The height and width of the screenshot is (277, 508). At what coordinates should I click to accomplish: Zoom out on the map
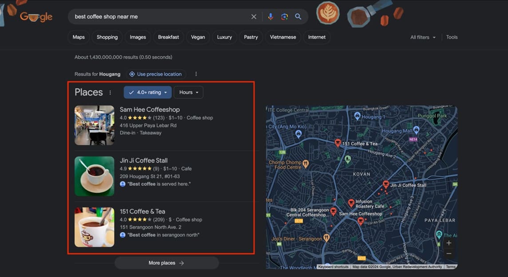click(448, 254)
